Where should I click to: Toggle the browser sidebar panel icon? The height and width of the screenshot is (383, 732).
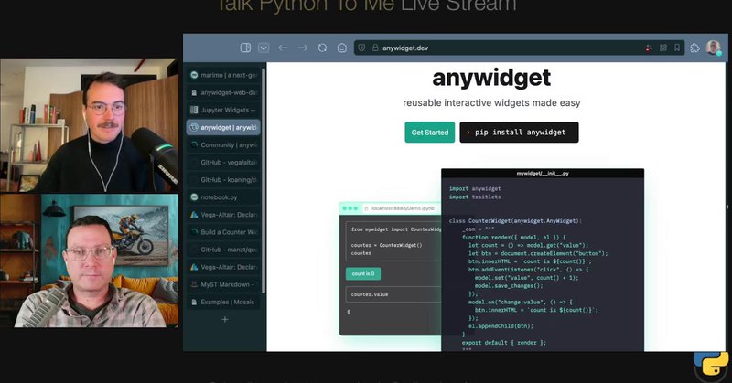(245, 48)
